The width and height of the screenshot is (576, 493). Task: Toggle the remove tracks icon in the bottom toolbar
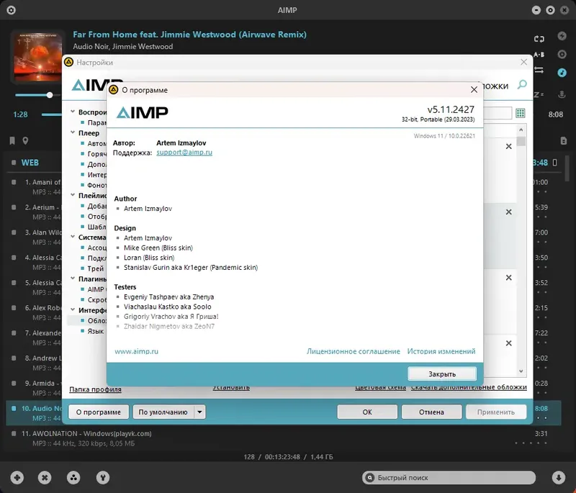coord(44,477)
